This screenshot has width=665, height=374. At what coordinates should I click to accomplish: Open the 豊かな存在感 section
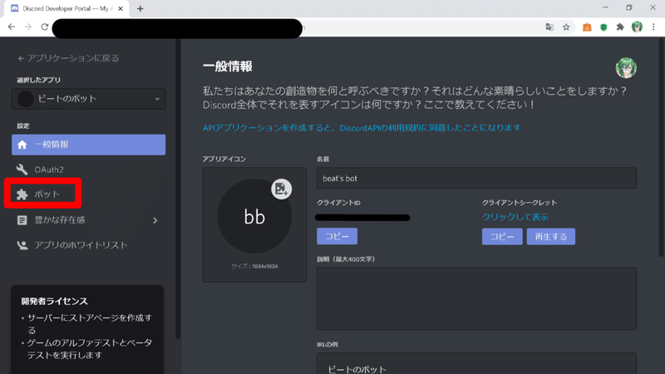89,220
